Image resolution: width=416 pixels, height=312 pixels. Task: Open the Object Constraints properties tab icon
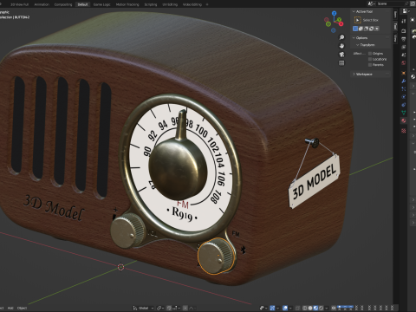(x=404, y=105)
